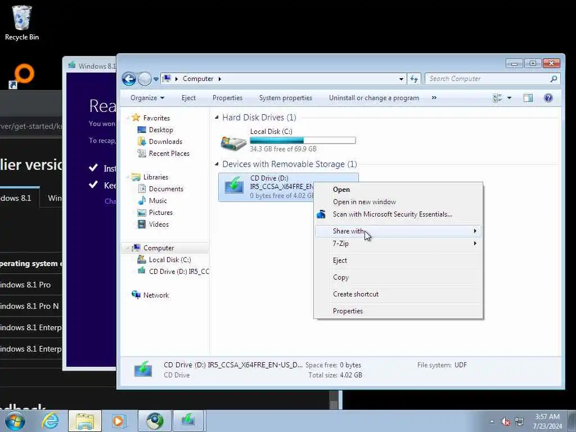Open Windows Media Player from taskbar
This screenshot has height=432, width=576.
(x=119, y=421)
